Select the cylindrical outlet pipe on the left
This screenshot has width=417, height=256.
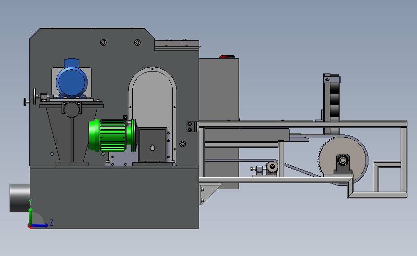tap(20, 198)
